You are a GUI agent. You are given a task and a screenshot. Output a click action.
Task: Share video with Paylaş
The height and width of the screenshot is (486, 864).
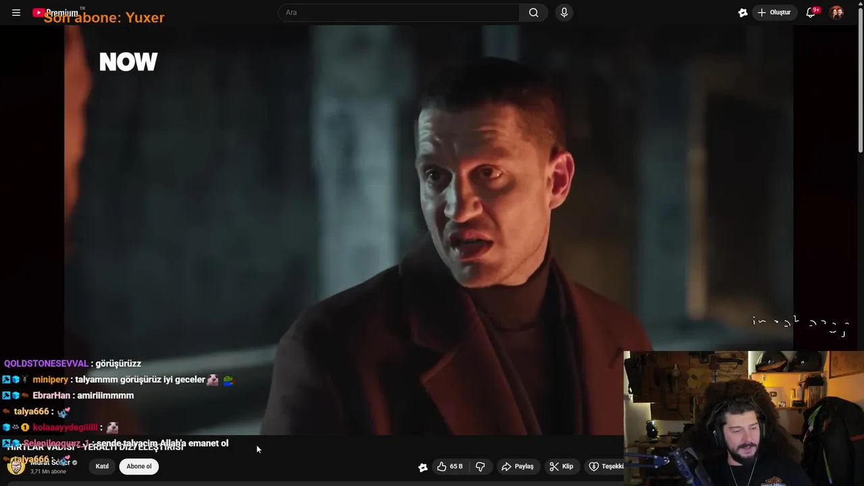[518, 466]
